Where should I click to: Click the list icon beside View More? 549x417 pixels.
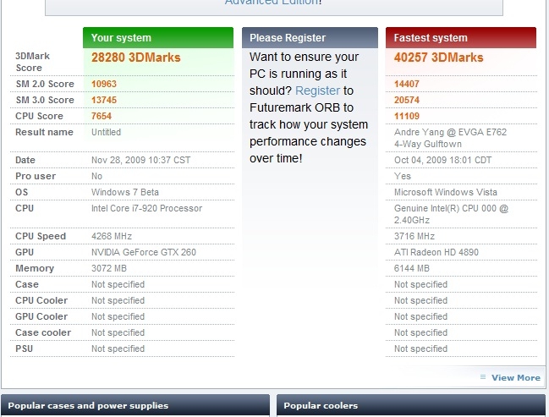483,377
